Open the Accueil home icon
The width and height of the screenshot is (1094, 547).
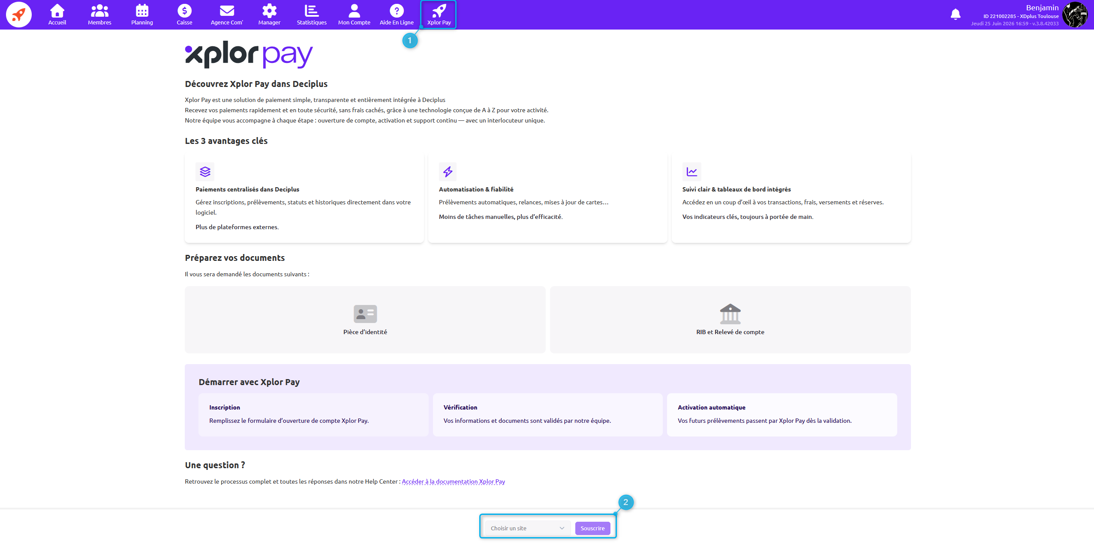tap(57, 10)
